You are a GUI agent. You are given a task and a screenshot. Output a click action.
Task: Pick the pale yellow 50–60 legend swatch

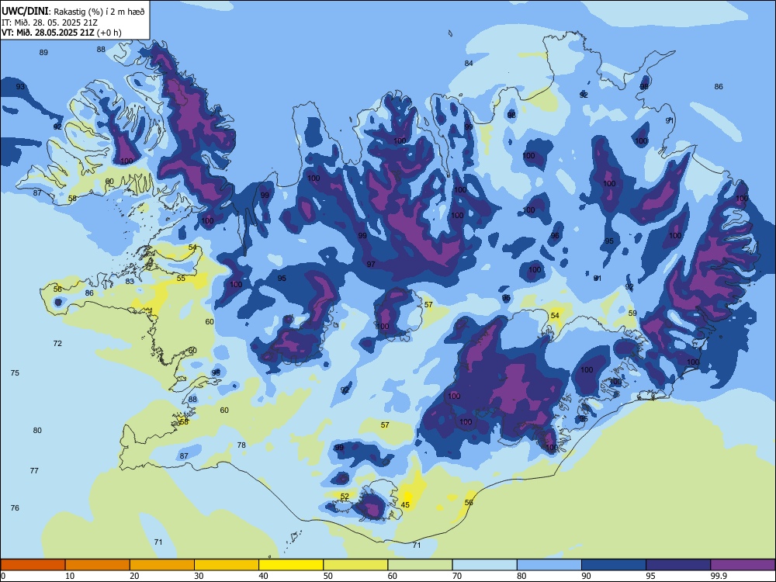(x=355, y=565)
